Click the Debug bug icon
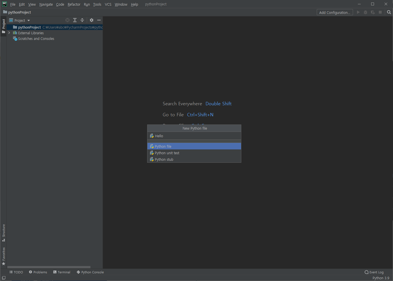Screen dimensions: 393x281 365,12
